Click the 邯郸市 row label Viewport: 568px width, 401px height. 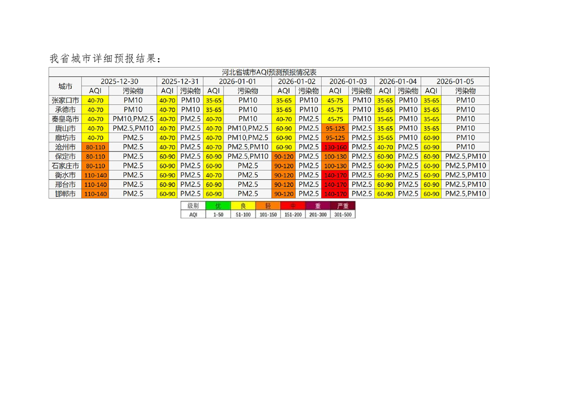tap(65, 194)
